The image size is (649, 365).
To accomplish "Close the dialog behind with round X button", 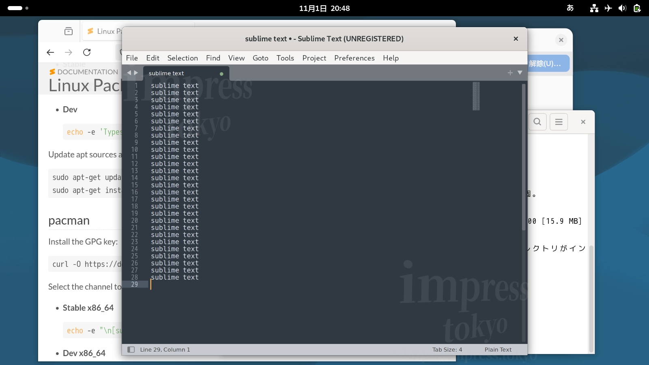I will click(561, 40).
